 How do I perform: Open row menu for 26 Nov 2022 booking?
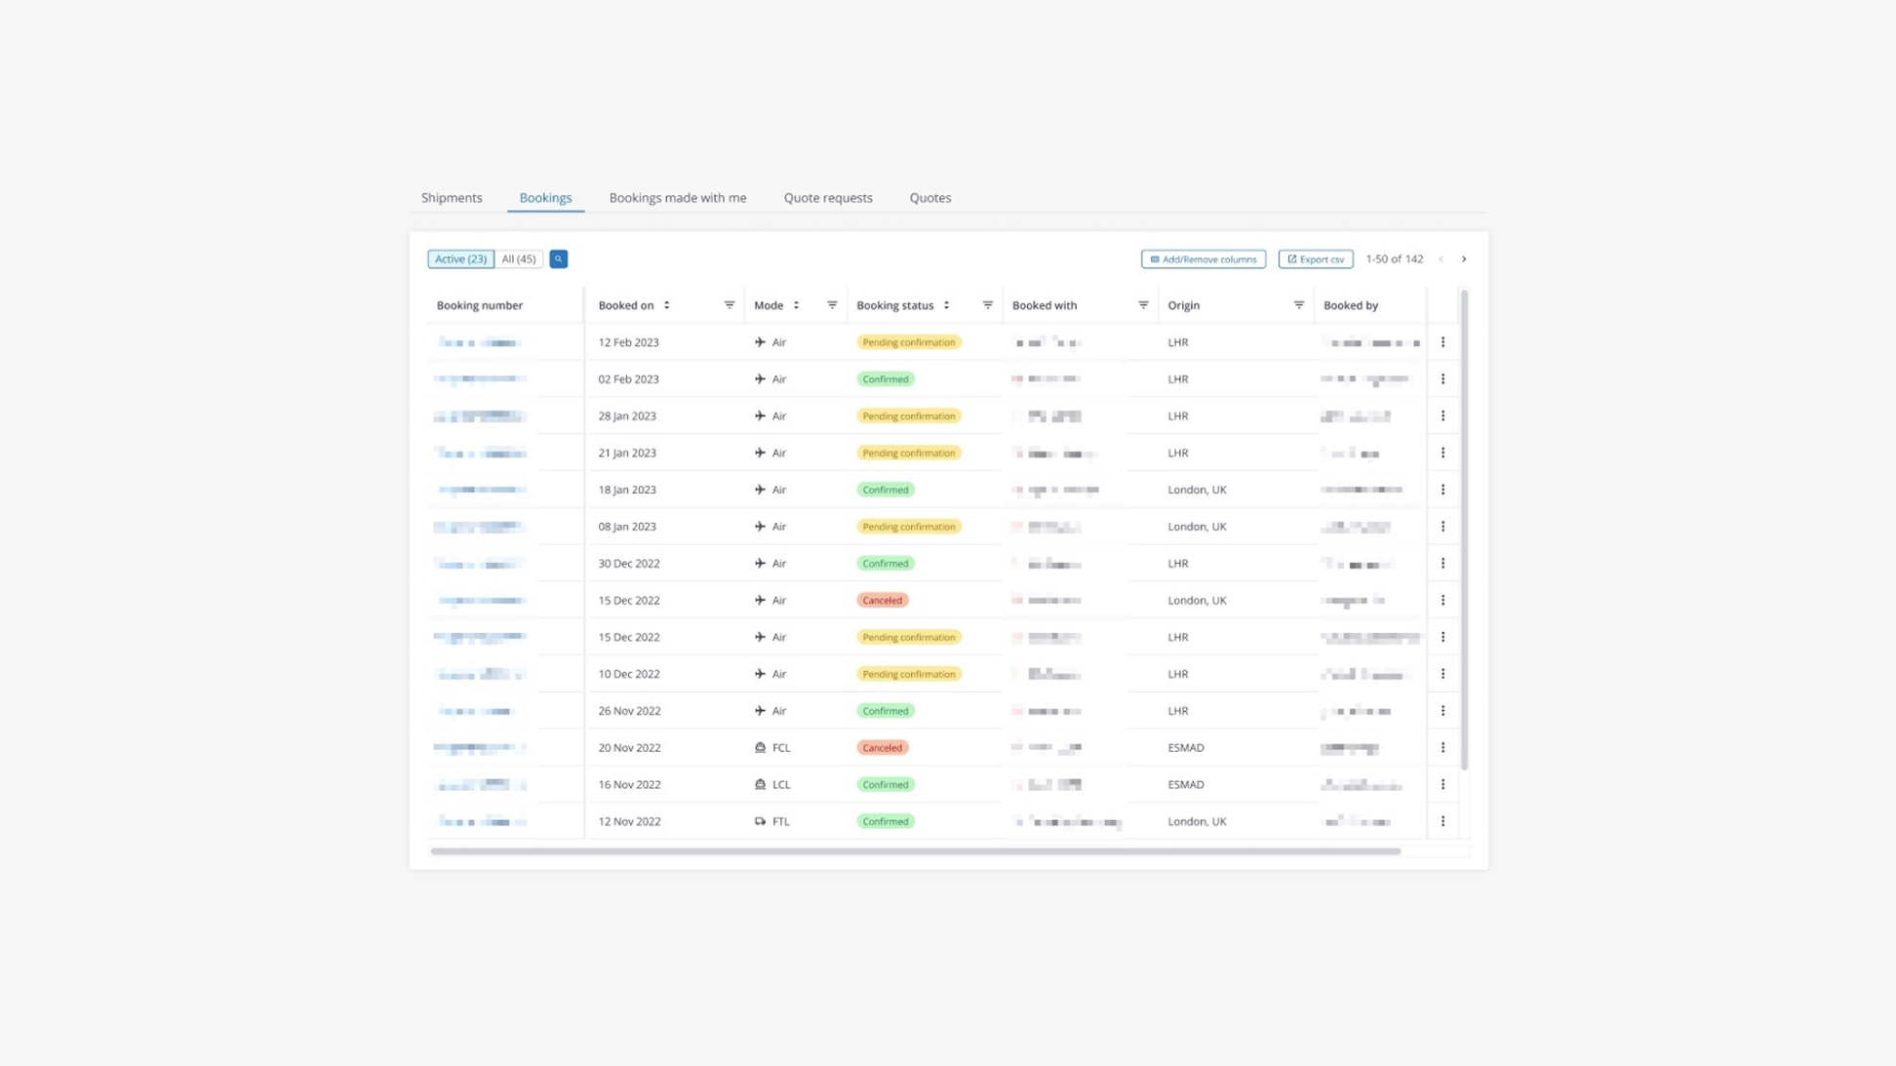(x=1442, y=711)
